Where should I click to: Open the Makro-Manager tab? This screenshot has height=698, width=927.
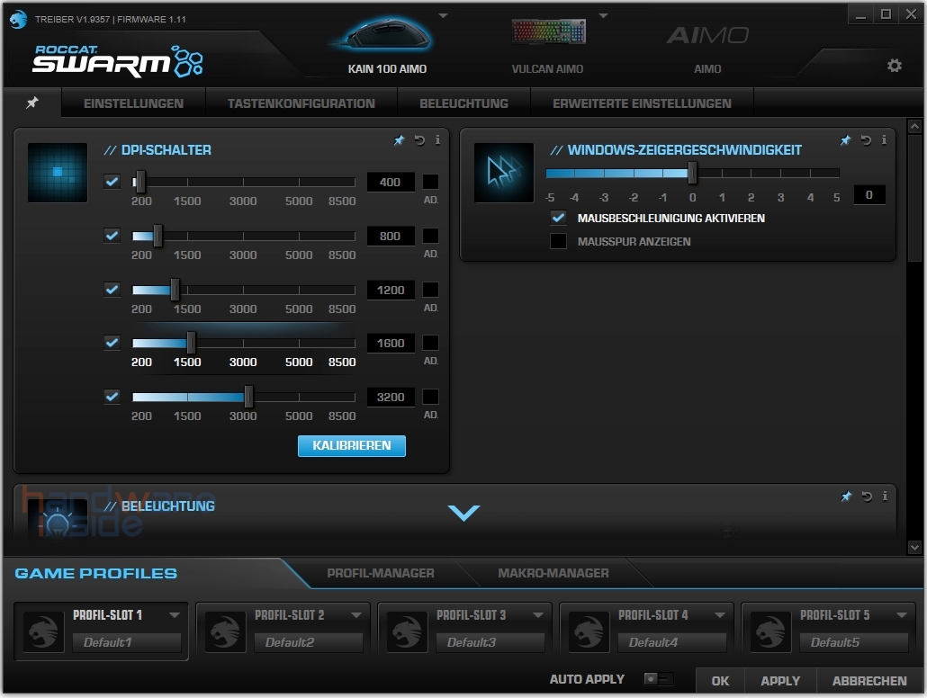point(553,573)
